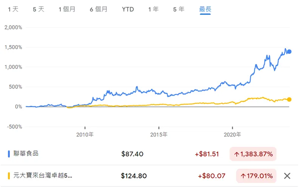Viewport: 302px width, 187px height.
Task: Click the blue endpoint dot on chart
Action: point(289,52)
